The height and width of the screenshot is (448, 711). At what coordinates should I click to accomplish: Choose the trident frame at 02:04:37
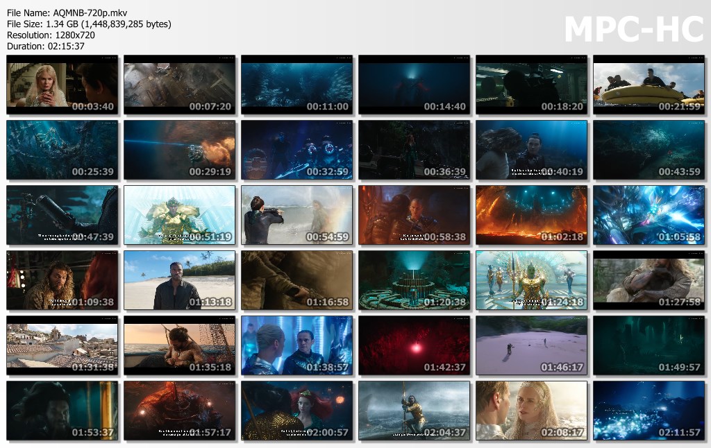tap(415, 411)
